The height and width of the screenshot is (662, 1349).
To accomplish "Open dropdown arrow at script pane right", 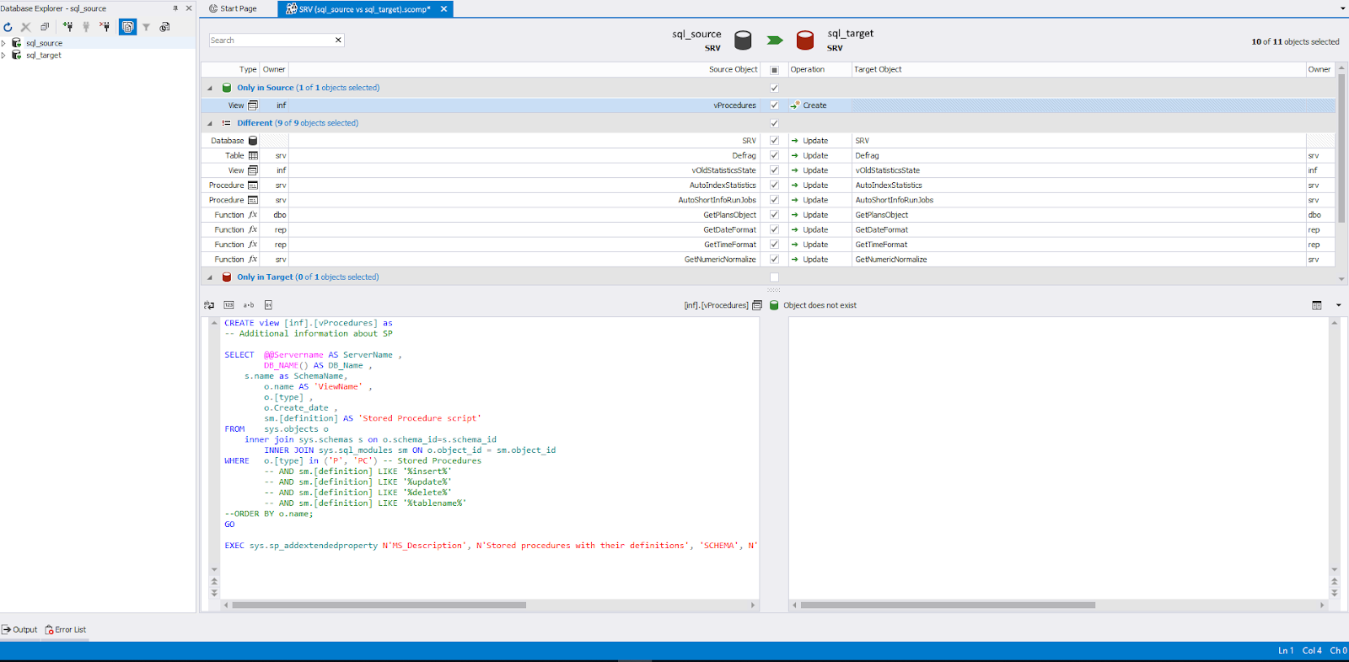I will (x=1338, y=305).
